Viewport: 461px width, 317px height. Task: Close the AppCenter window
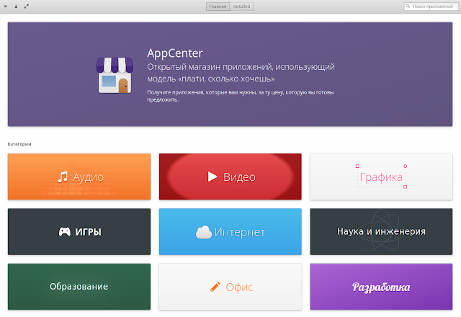(x=5, y=6)
